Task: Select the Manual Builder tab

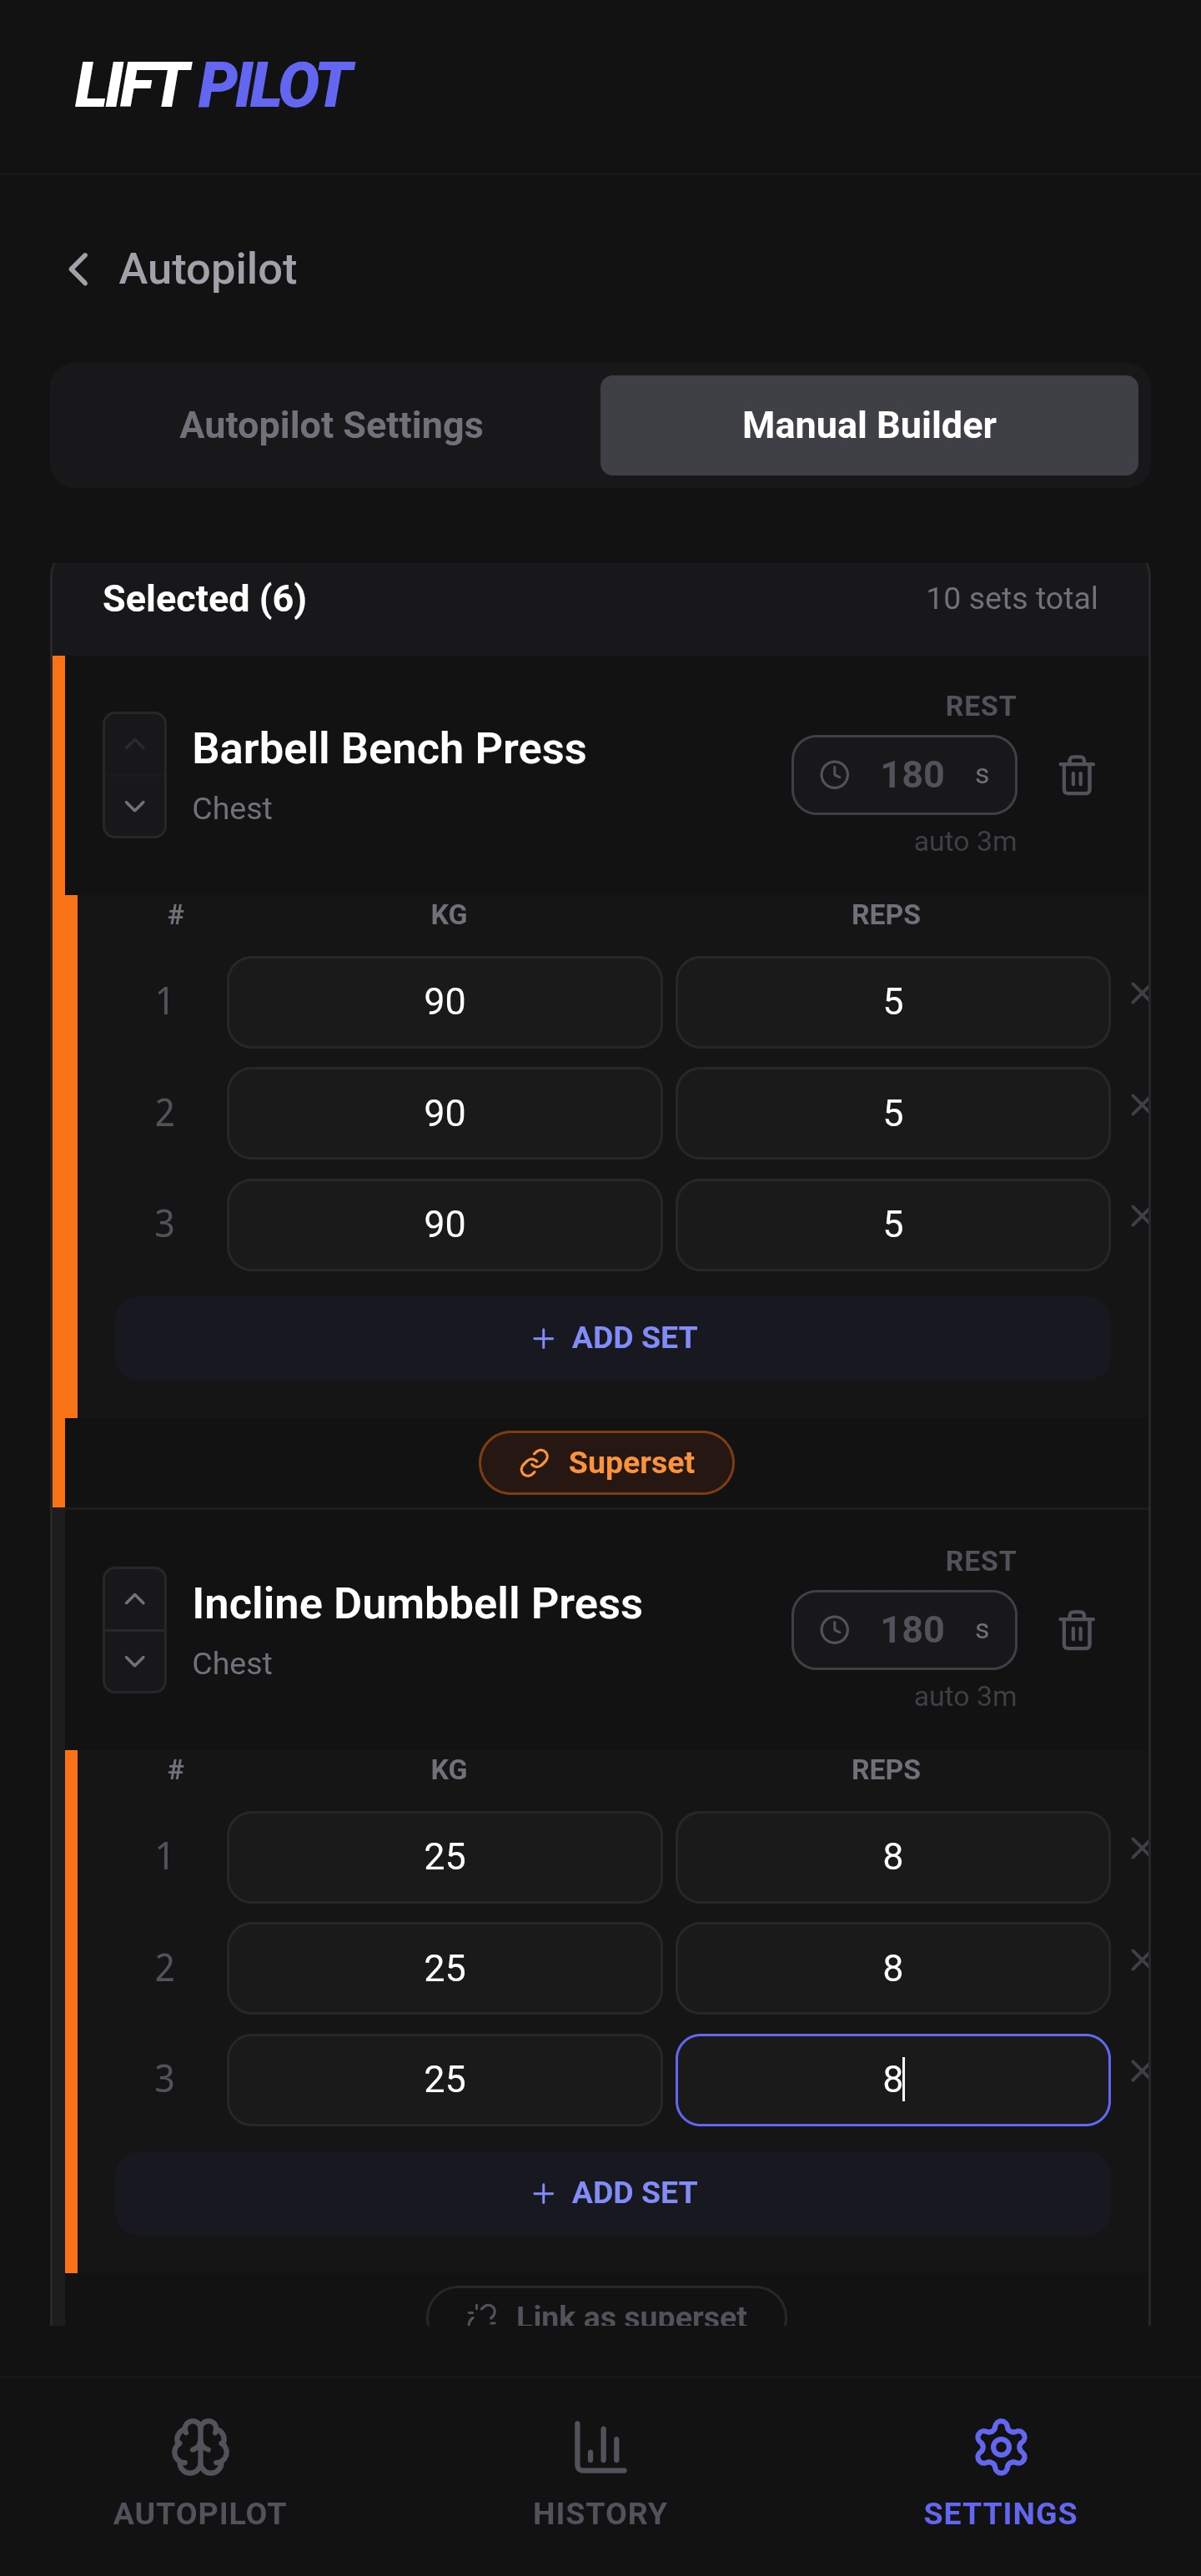Action: click(868, 425)
